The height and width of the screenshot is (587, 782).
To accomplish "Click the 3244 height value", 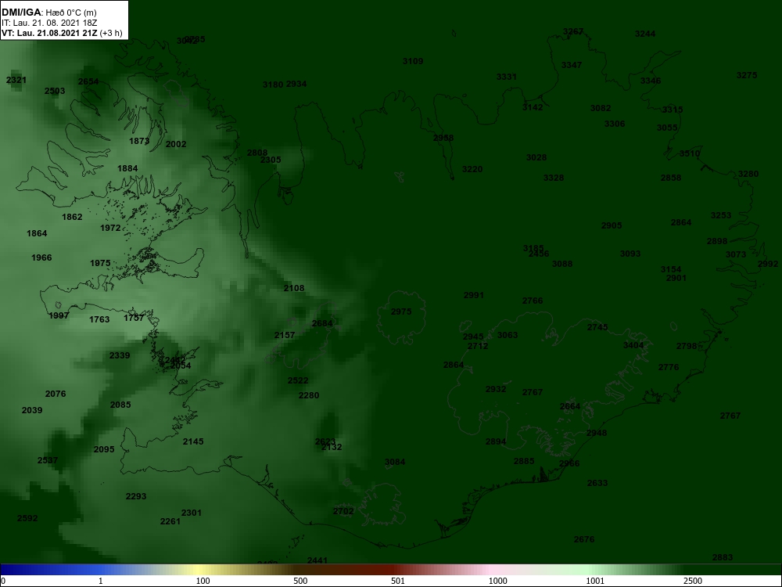I will pos(645,34).
